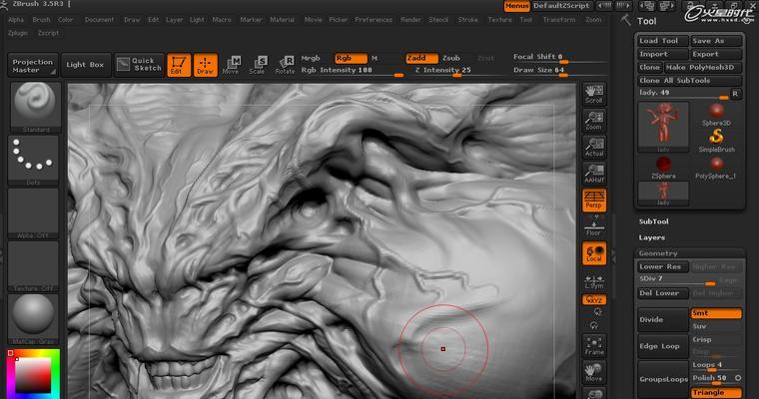Click Clone All SubTools
This screenshot has height=399, width=759.
click(689, 80)
